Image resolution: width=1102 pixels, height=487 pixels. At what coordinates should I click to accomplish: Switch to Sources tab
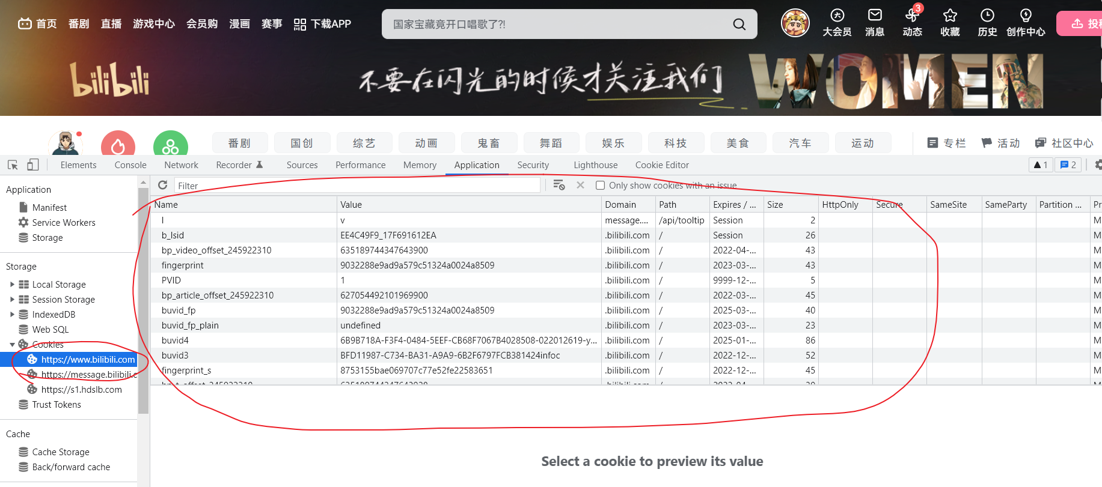pos(302,165)
